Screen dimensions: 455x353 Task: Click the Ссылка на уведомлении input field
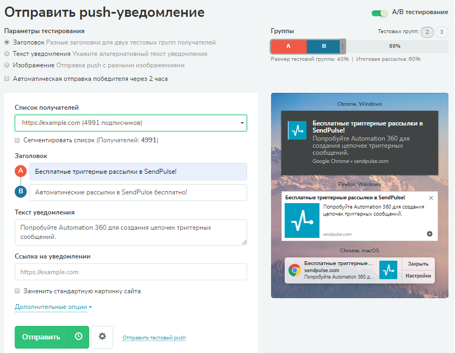(x=131, y=272)
